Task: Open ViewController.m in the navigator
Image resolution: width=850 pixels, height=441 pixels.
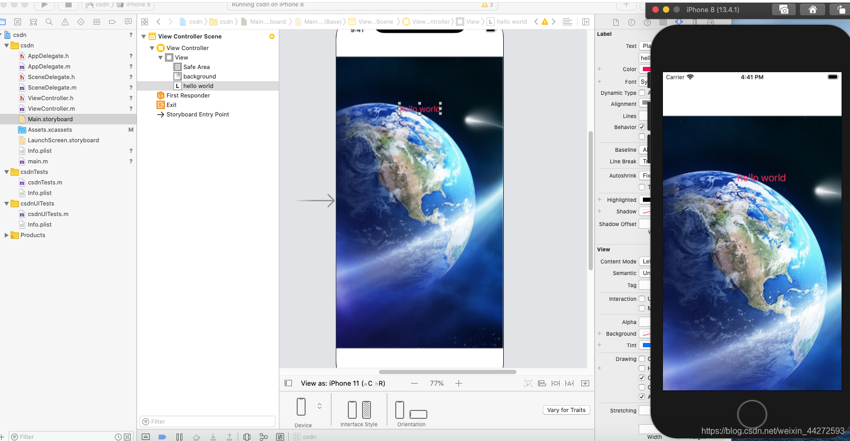Action: 51,109
